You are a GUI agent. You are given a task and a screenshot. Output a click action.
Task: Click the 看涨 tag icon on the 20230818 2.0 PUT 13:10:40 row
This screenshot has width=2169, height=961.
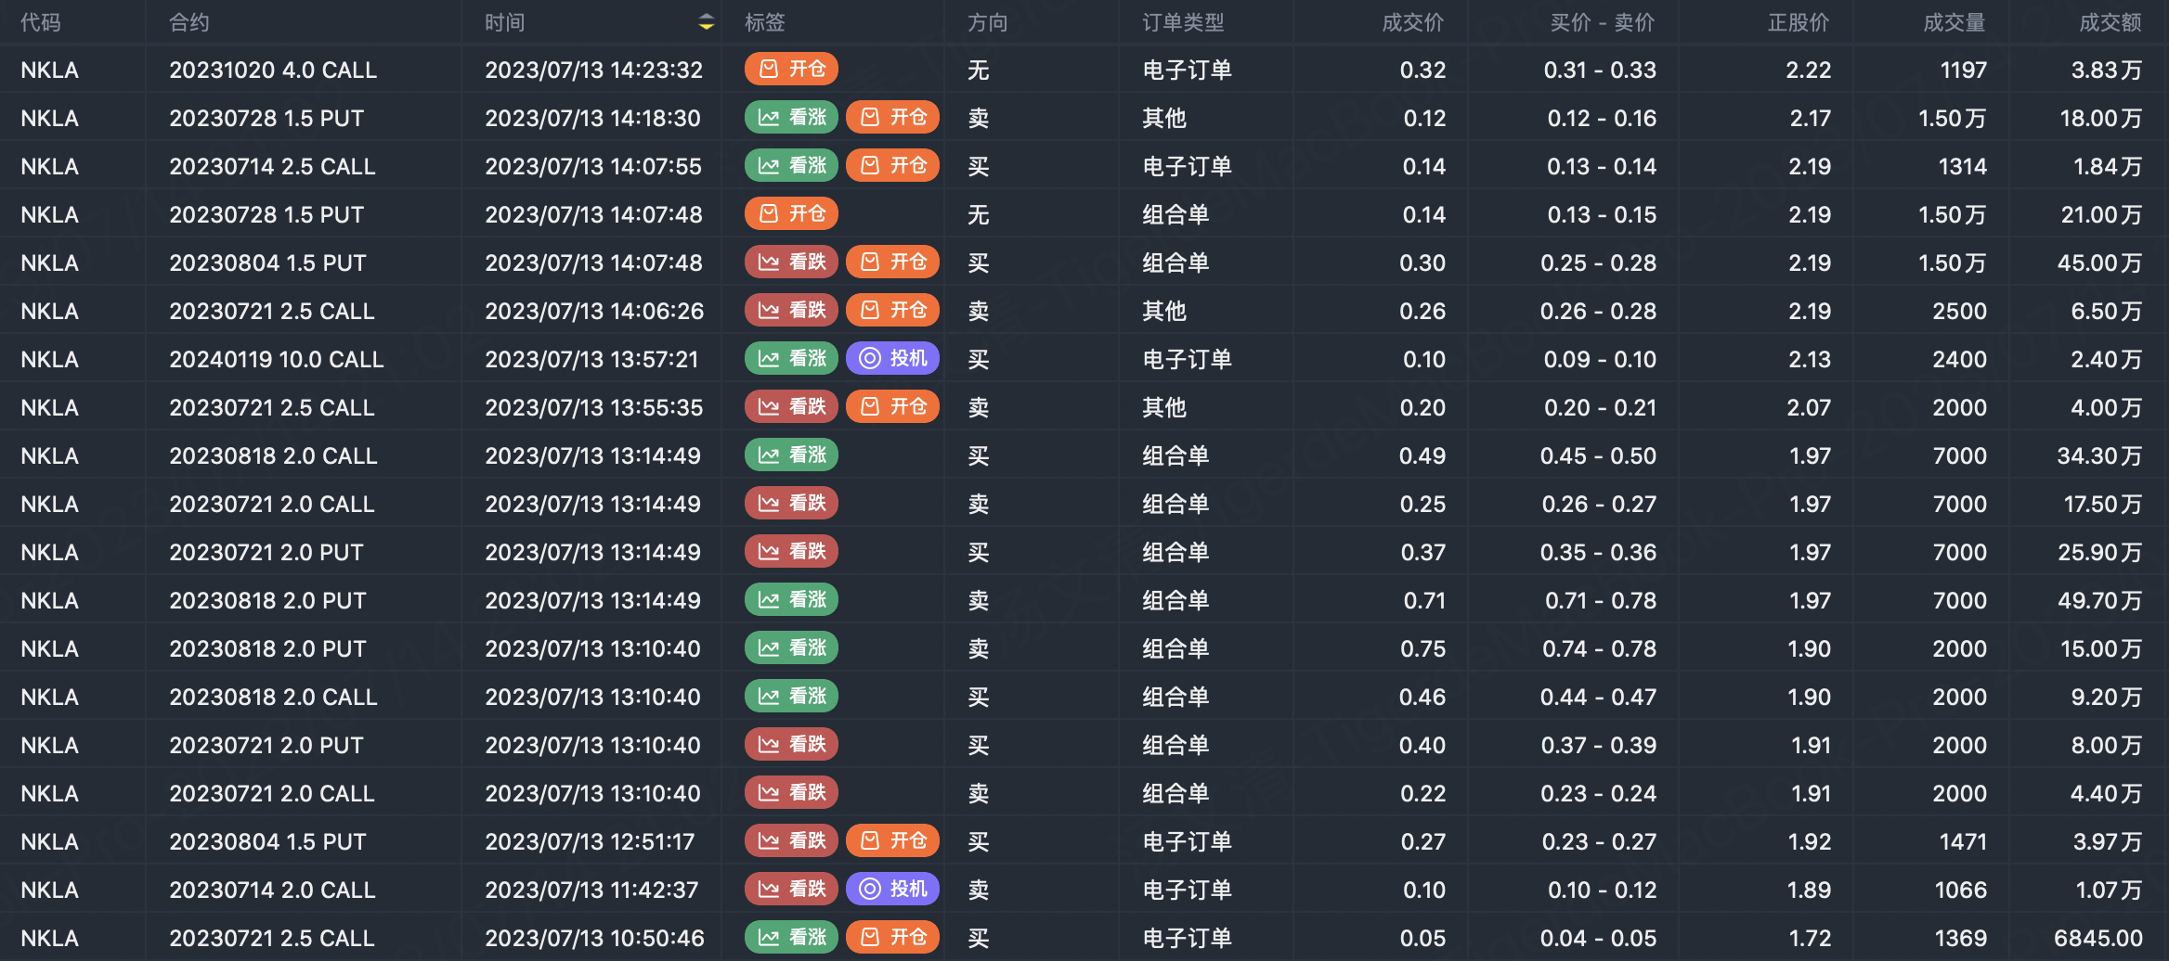click(769, 648)
